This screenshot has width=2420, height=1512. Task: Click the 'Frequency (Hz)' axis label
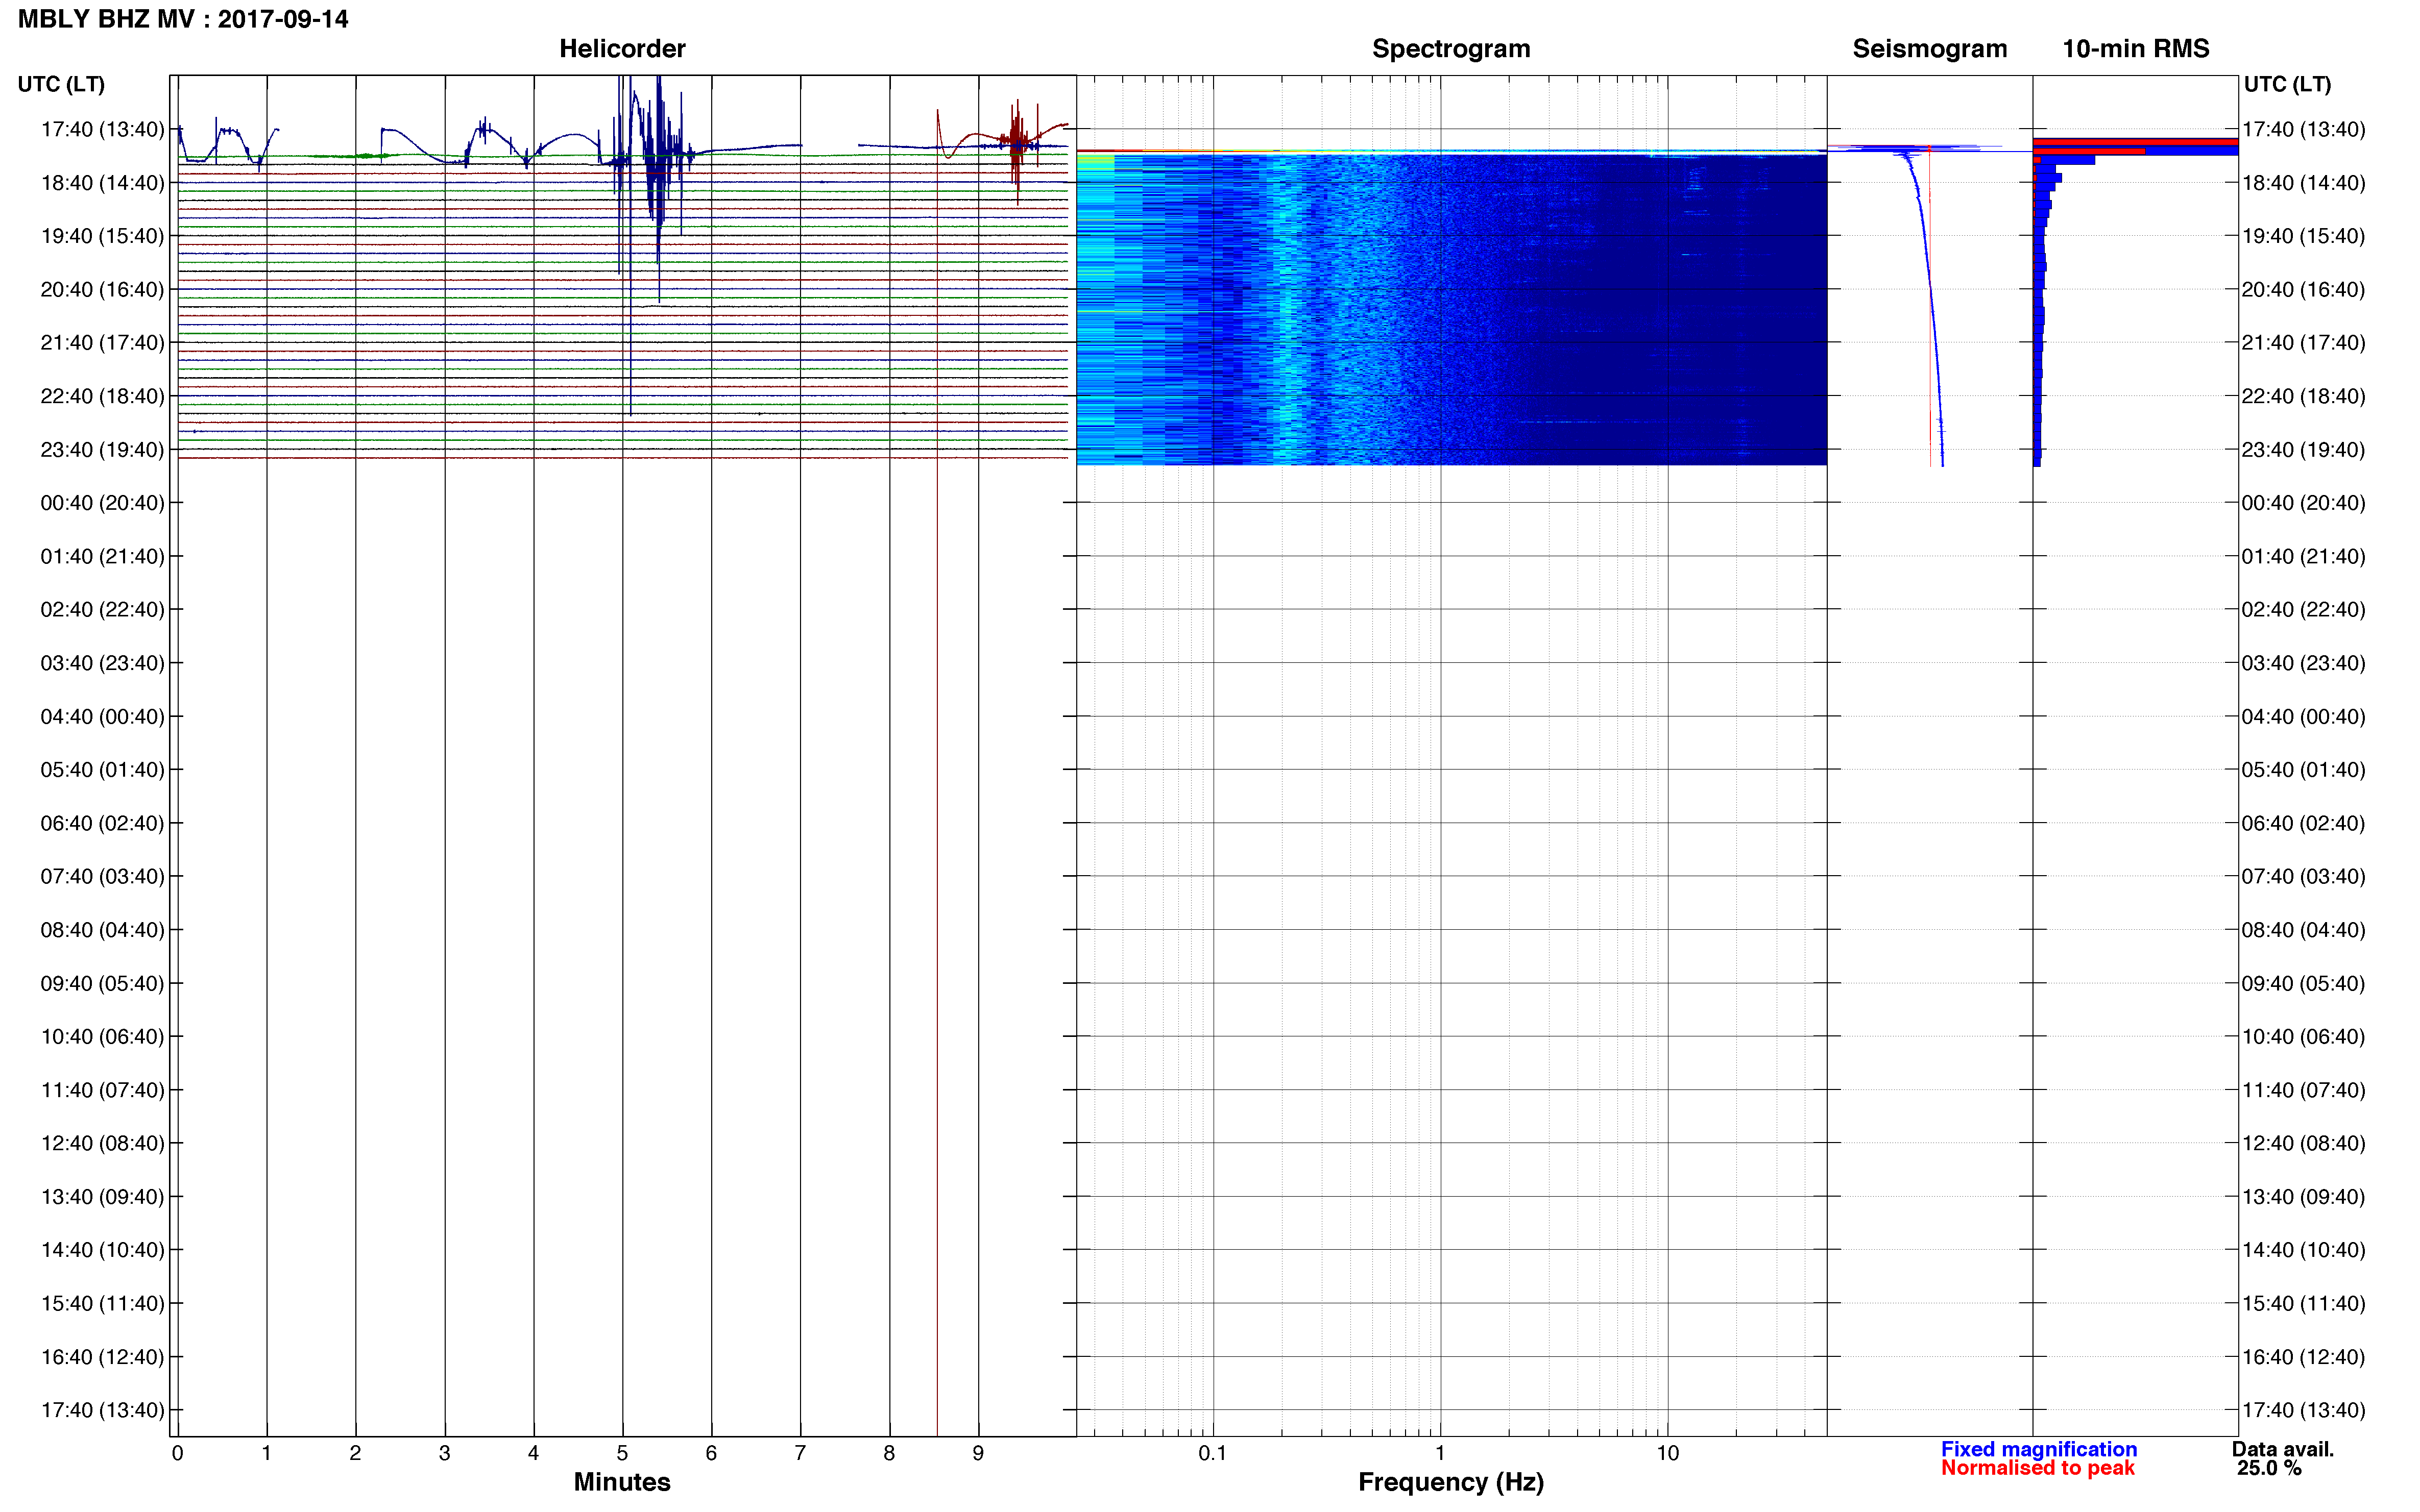[1450, 1482]
